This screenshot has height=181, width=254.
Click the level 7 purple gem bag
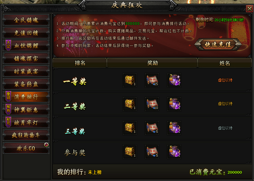pyautogui.click(x=174, y=80)
